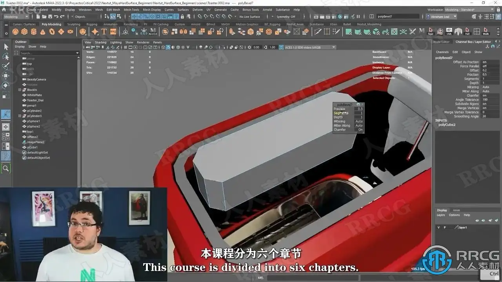
Task: Create a platonic solid from the shelf
Action: (x=83, y=32)
